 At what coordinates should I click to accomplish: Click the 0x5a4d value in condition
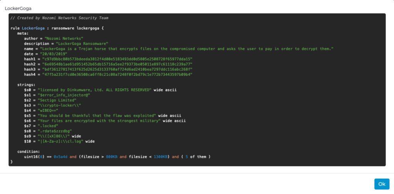point(60,157)
